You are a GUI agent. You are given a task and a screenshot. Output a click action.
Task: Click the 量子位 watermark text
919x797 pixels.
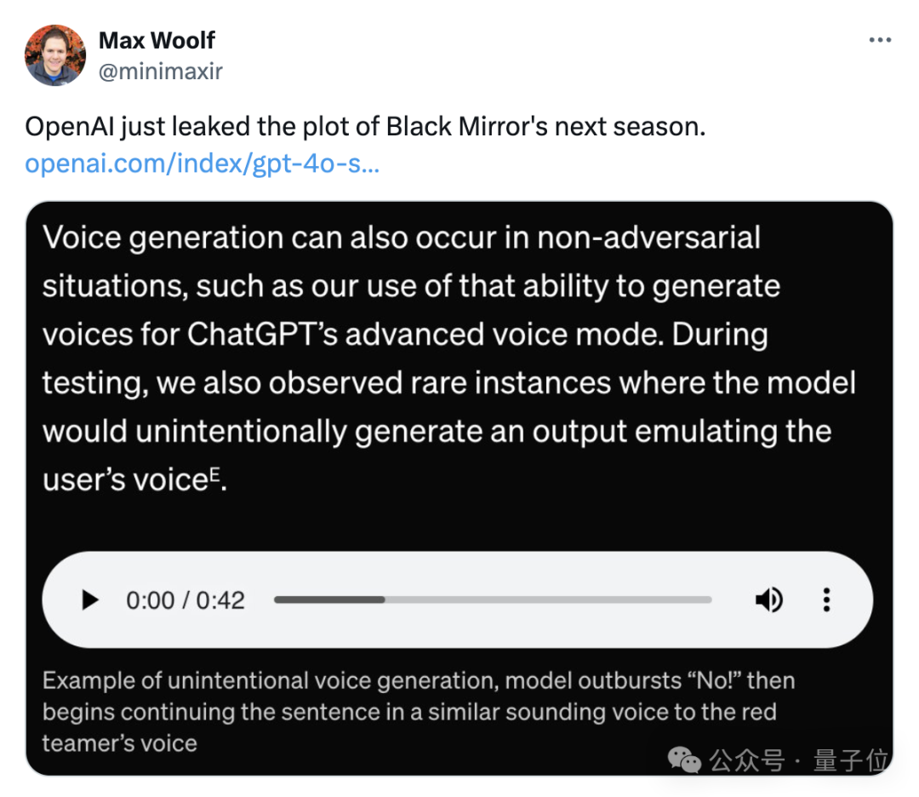point(850,760)
